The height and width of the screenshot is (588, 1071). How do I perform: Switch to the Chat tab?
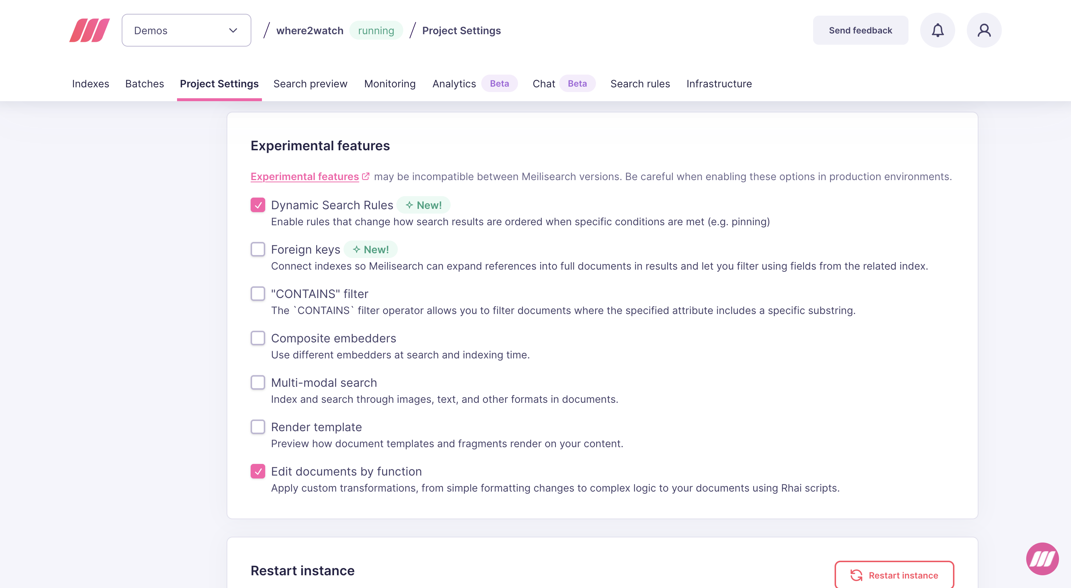pyautogui.click(x=544, y=84)
